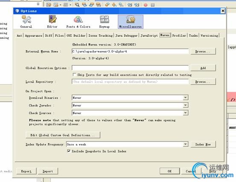Toggle the Highlight Search toolbar icon
236x182 pixels.
tap(99, 5)
